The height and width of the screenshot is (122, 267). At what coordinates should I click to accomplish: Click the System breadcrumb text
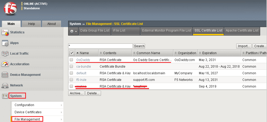tap(75, 24)
